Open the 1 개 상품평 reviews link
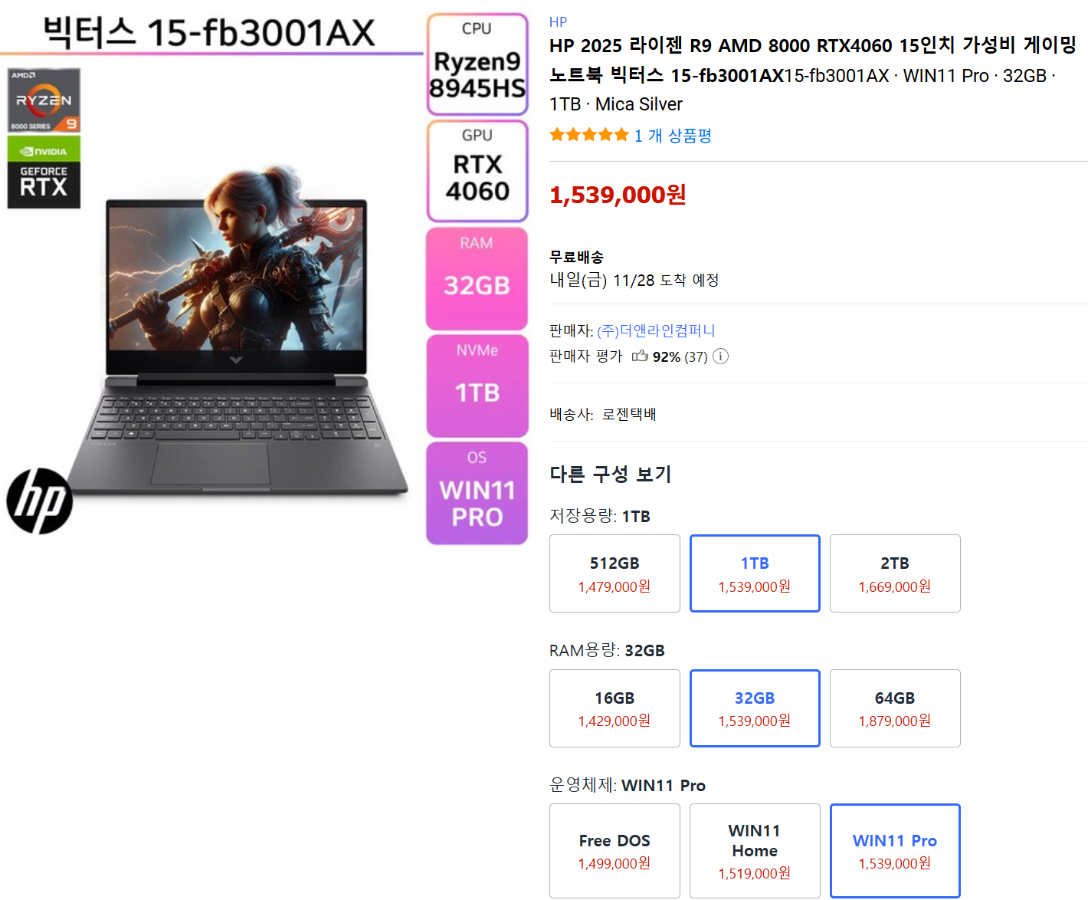The image size is (1088, 900). point(673,136)
